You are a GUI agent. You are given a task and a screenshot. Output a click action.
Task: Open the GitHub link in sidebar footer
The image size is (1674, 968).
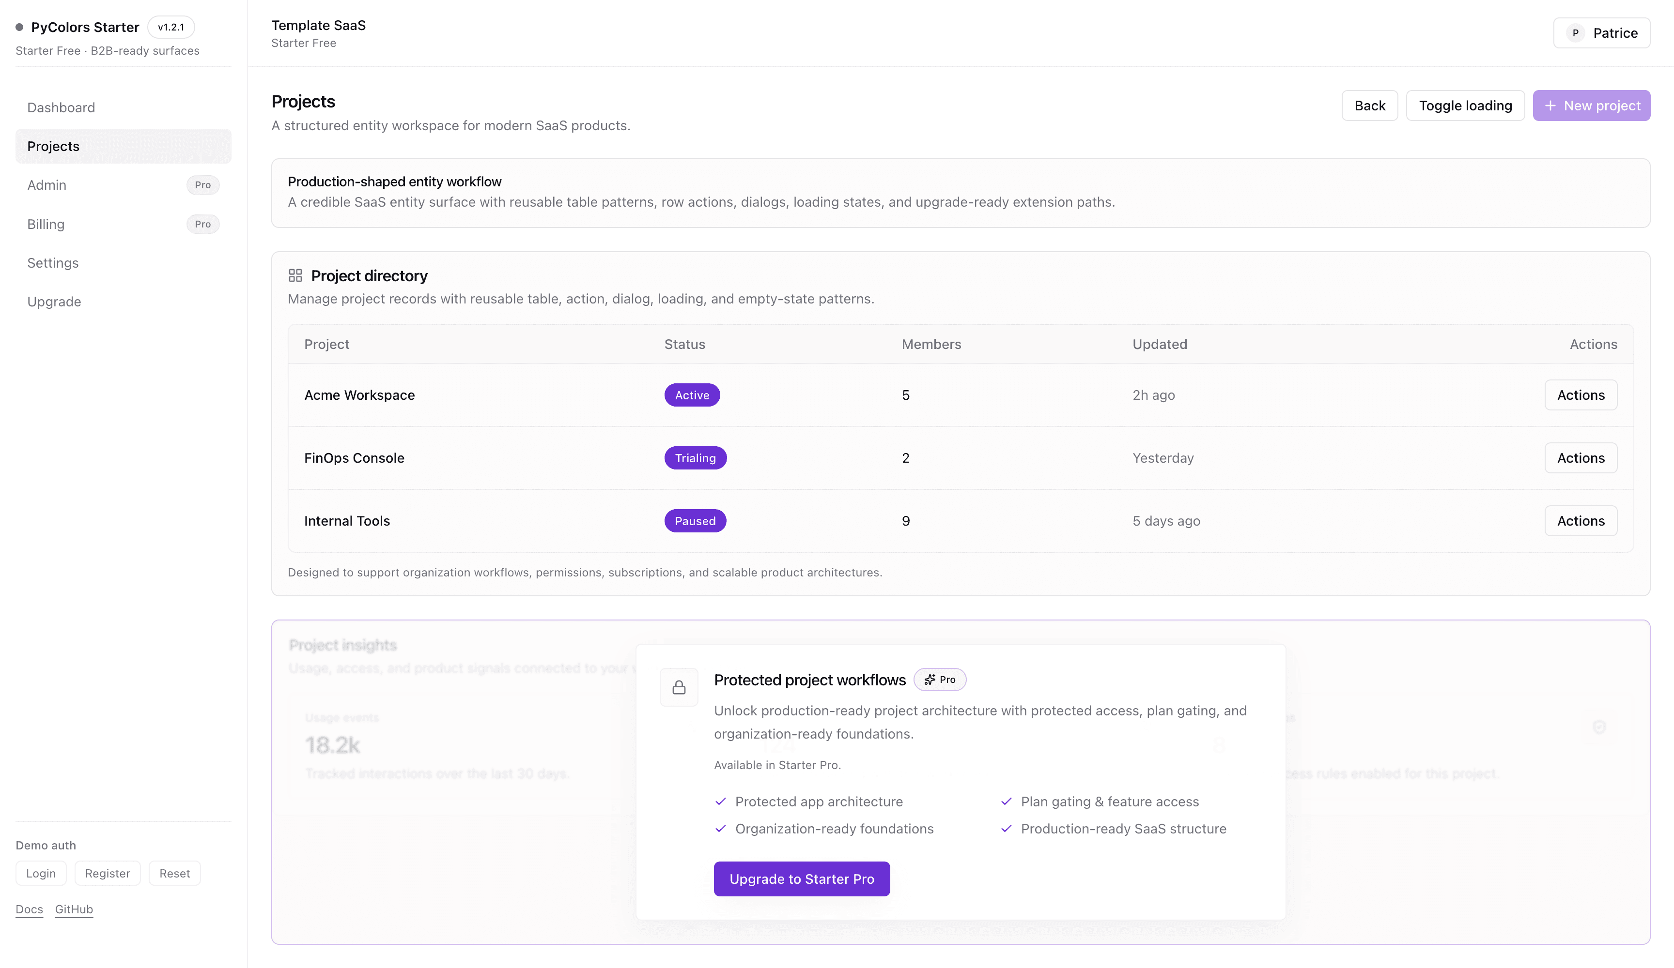coord(74,909)
